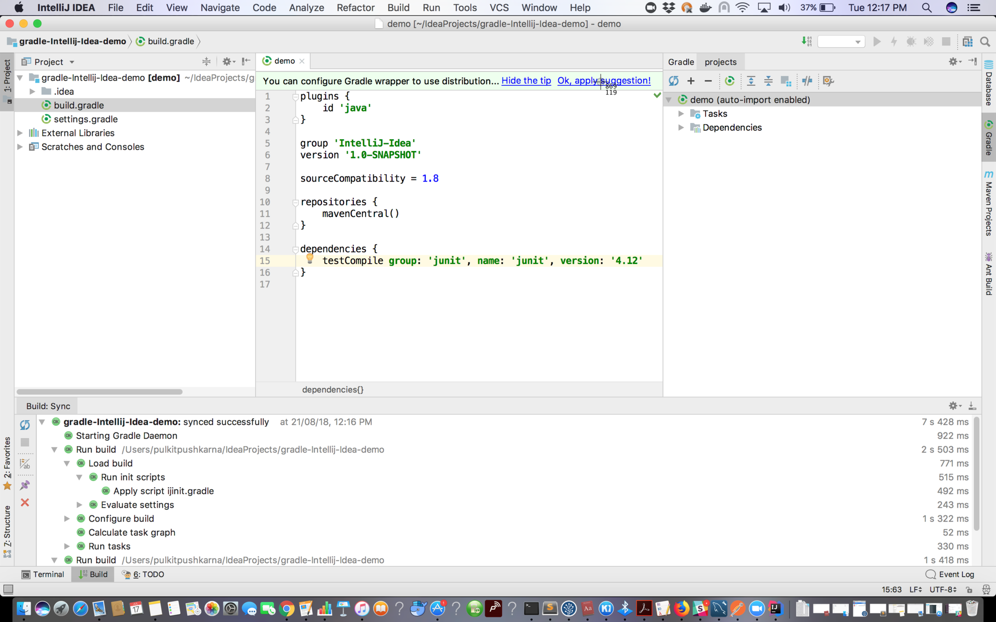This screenshot has height=622, width=996.
Task: Expand all nodes in Gradle panel
Action: pos(751,81)
